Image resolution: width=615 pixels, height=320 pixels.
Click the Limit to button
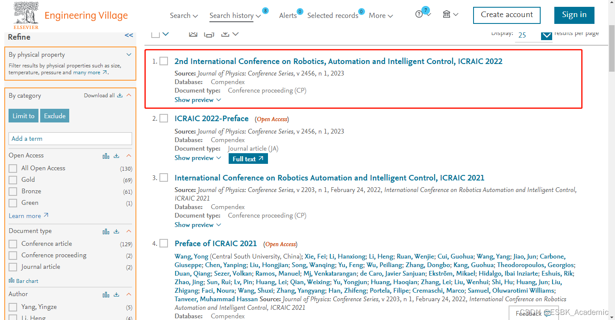(24, 116)
